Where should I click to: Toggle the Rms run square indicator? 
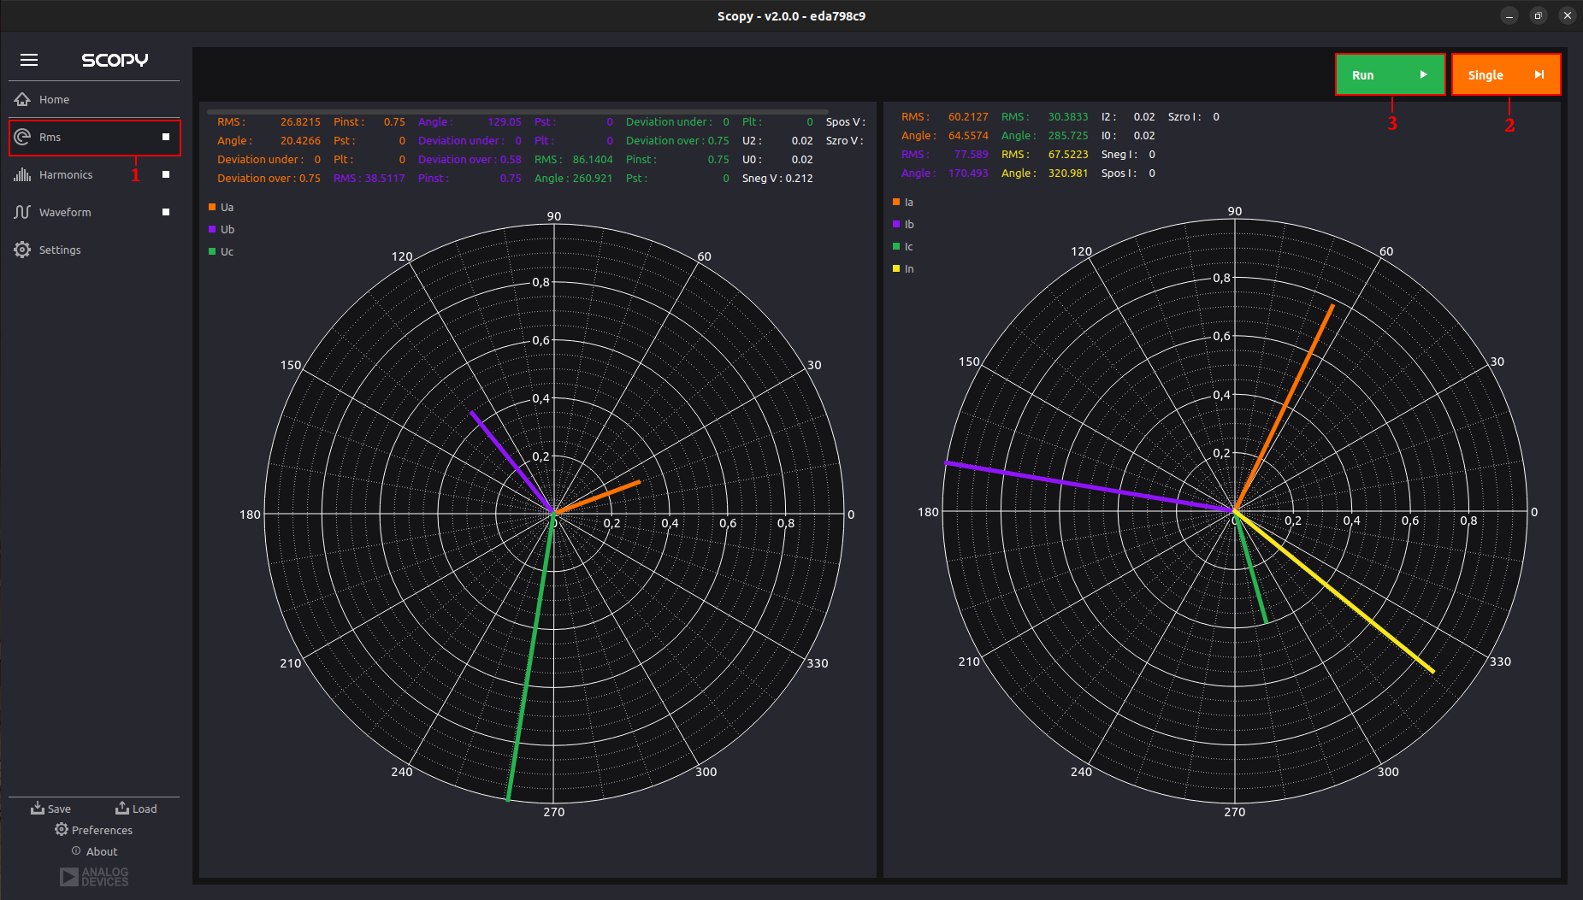pyautogui.click(x=166, y=137)
